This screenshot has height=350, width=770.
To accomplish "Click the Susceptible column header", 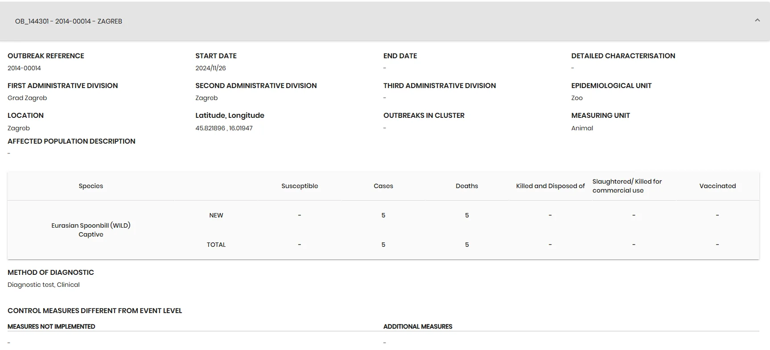I will pos(300,186).
